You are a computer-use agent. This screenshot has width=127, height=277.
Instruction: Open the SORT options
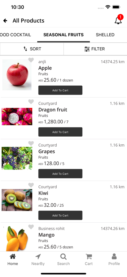point(32,49)
